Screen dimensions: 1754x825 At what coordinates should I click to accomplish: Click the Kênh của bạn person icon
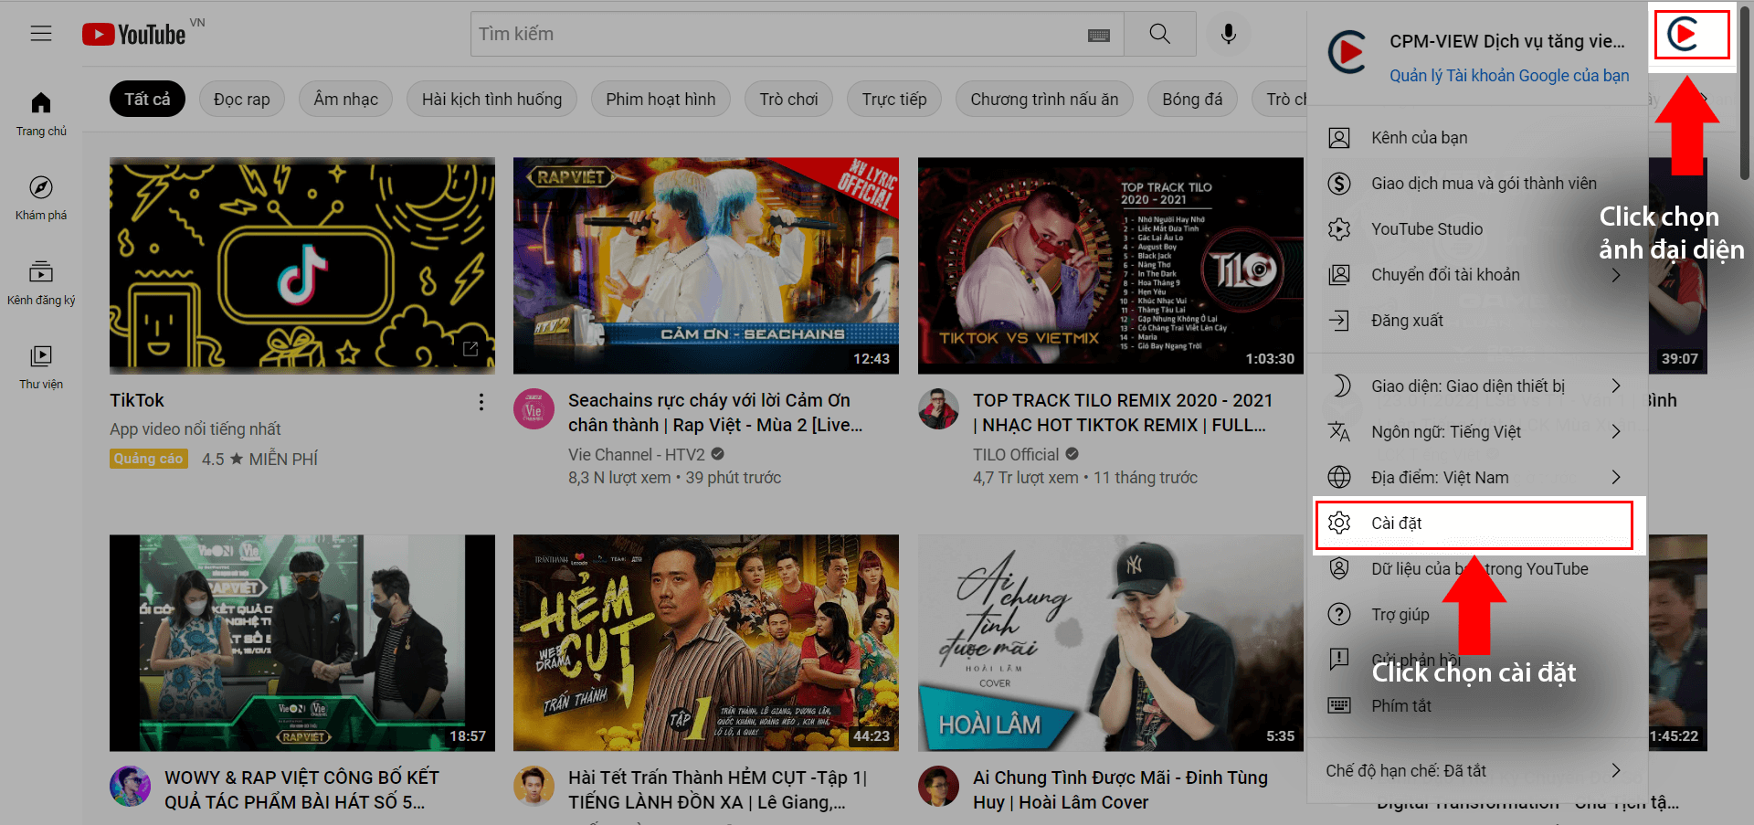[1339, 138]
